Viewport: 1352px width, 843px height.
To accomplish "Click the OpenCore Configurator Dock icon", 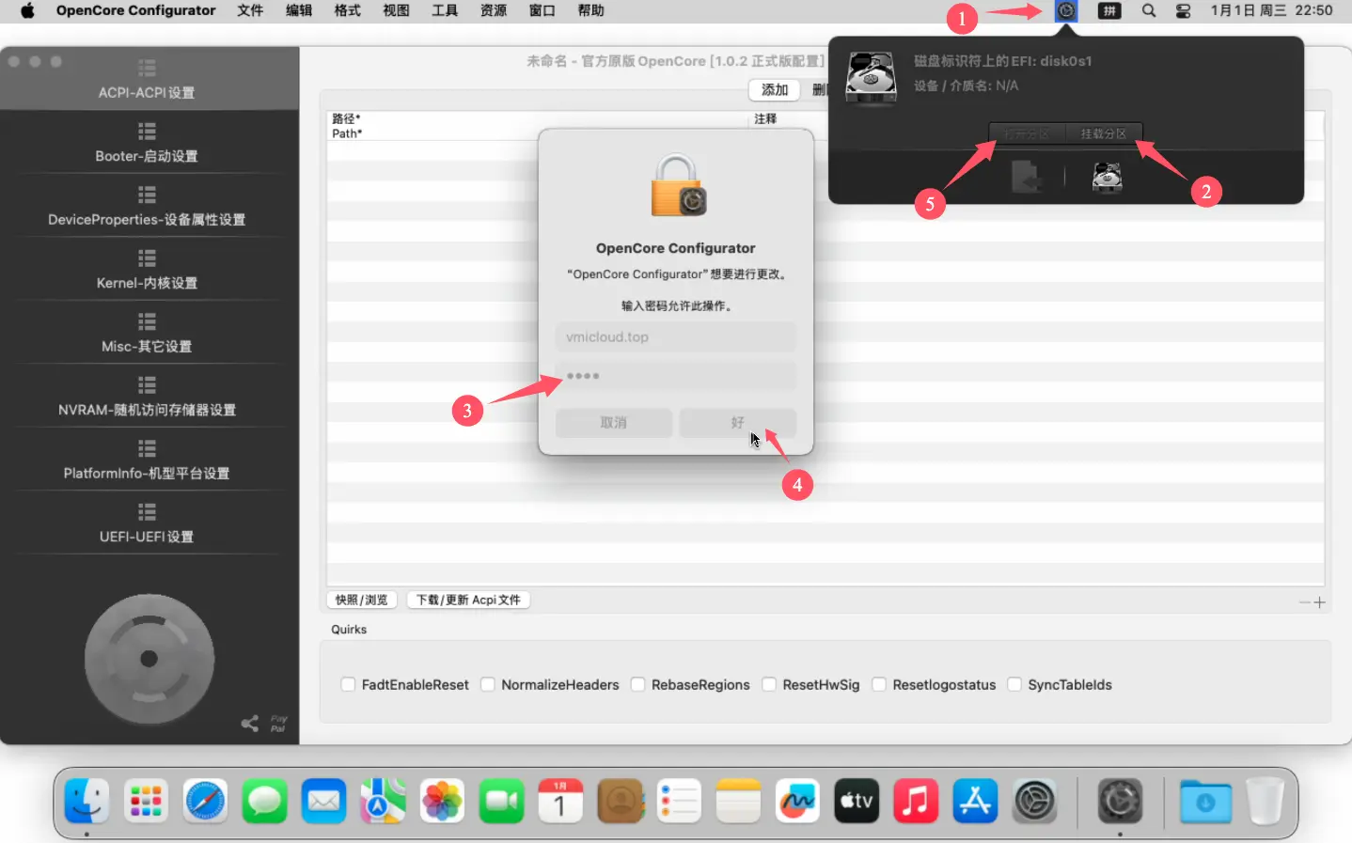I will [1120, 801].
